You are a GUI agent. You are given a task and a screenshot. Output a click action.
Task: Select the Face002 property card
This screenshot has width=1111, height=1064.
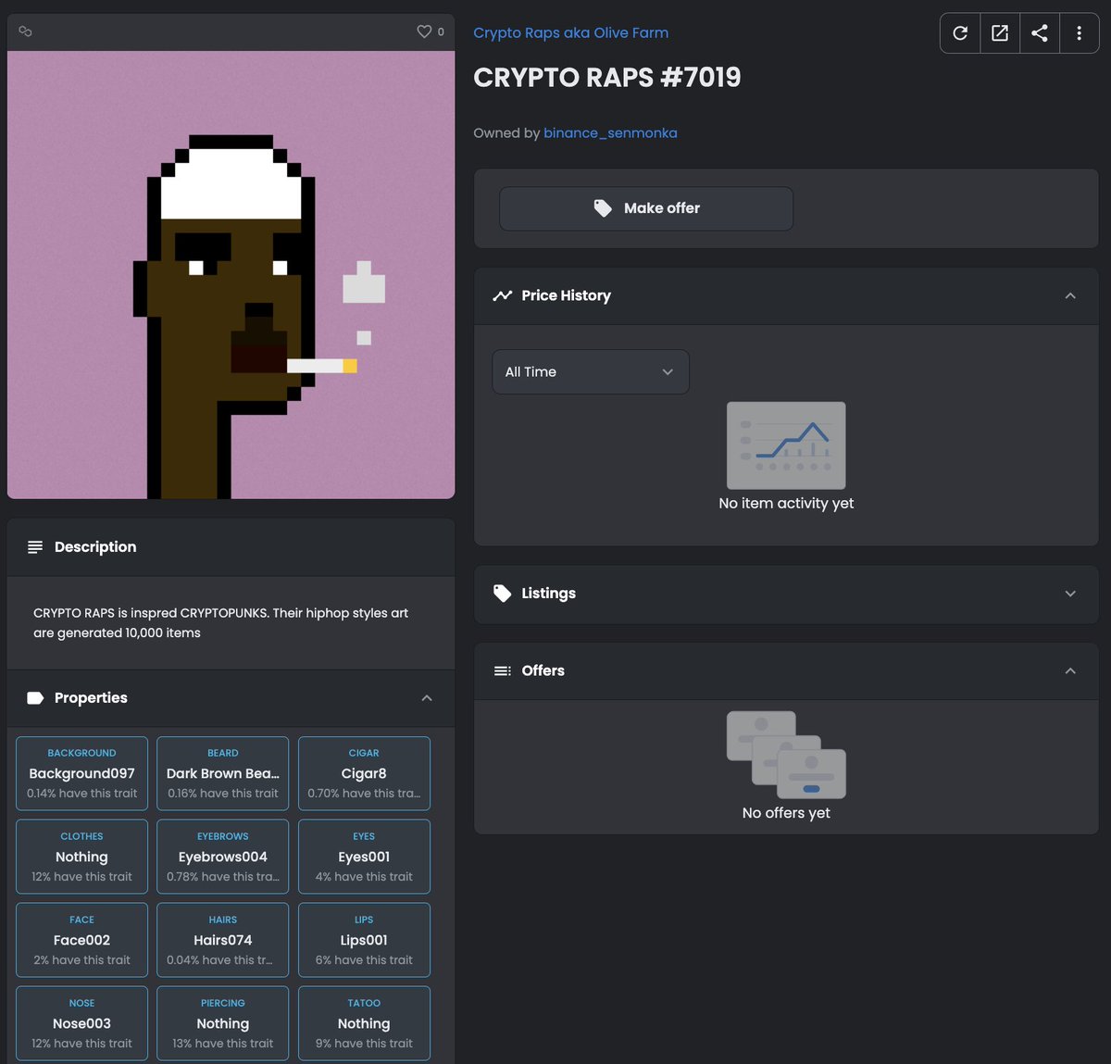coord(81,940)
